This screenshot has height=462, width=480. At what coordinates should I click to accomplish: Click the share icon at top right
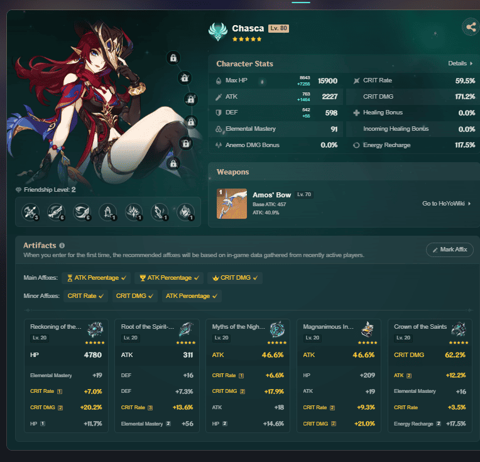tap(471, 27)
